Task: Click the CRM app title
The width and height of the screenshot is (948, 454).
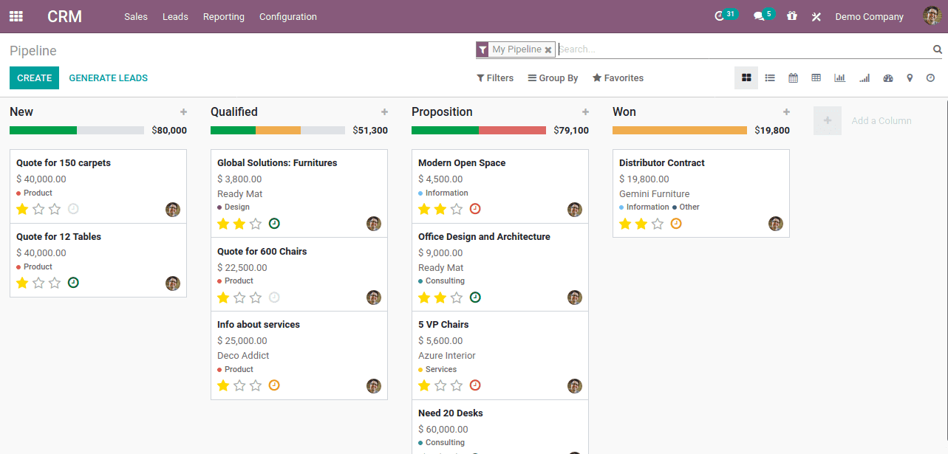Action: 65,16
